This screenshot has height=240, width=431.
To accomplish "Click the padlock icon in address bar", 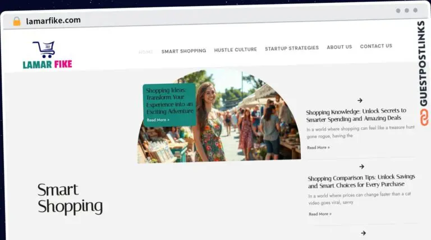I will (17, 21).
